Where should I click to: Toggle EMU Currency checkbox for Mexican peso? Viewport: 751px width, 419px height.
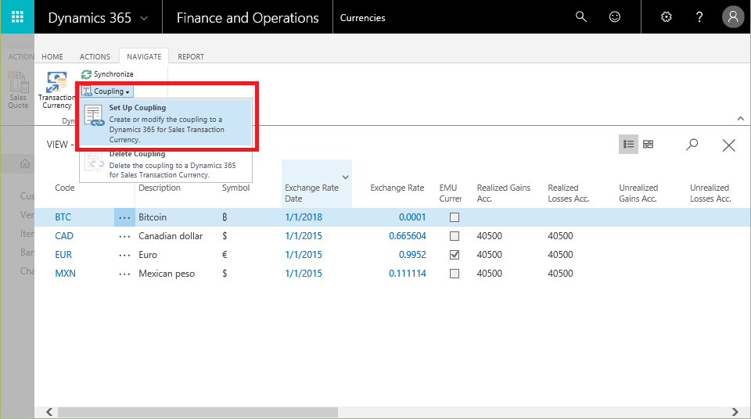(x=455, y=274)
